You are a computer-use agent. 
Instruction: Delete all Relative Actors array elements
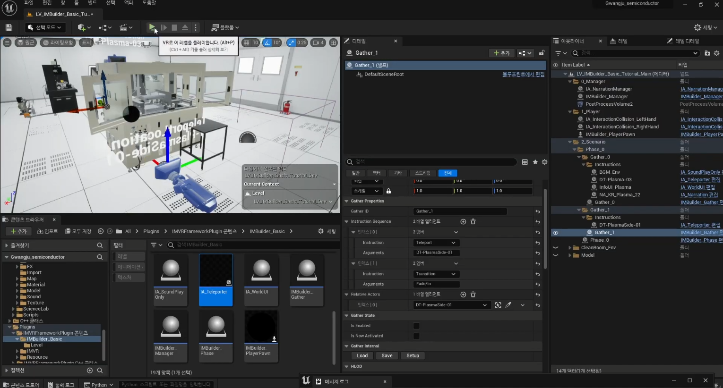click(x=473, y=295)
